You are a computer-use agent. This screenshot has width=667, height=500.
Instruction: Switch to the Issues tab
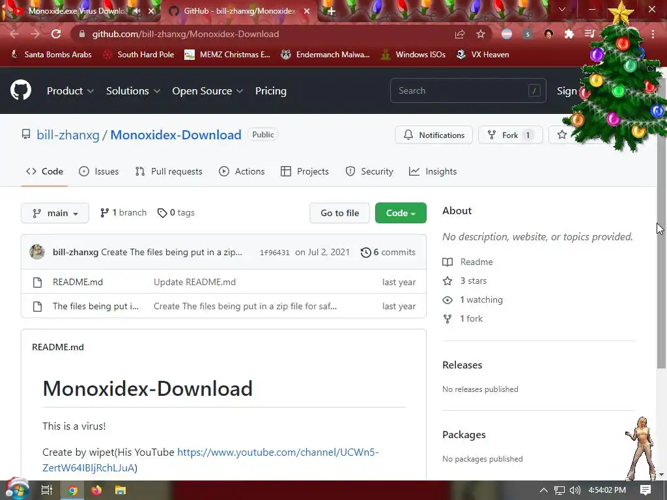click(x=99, y=171)
